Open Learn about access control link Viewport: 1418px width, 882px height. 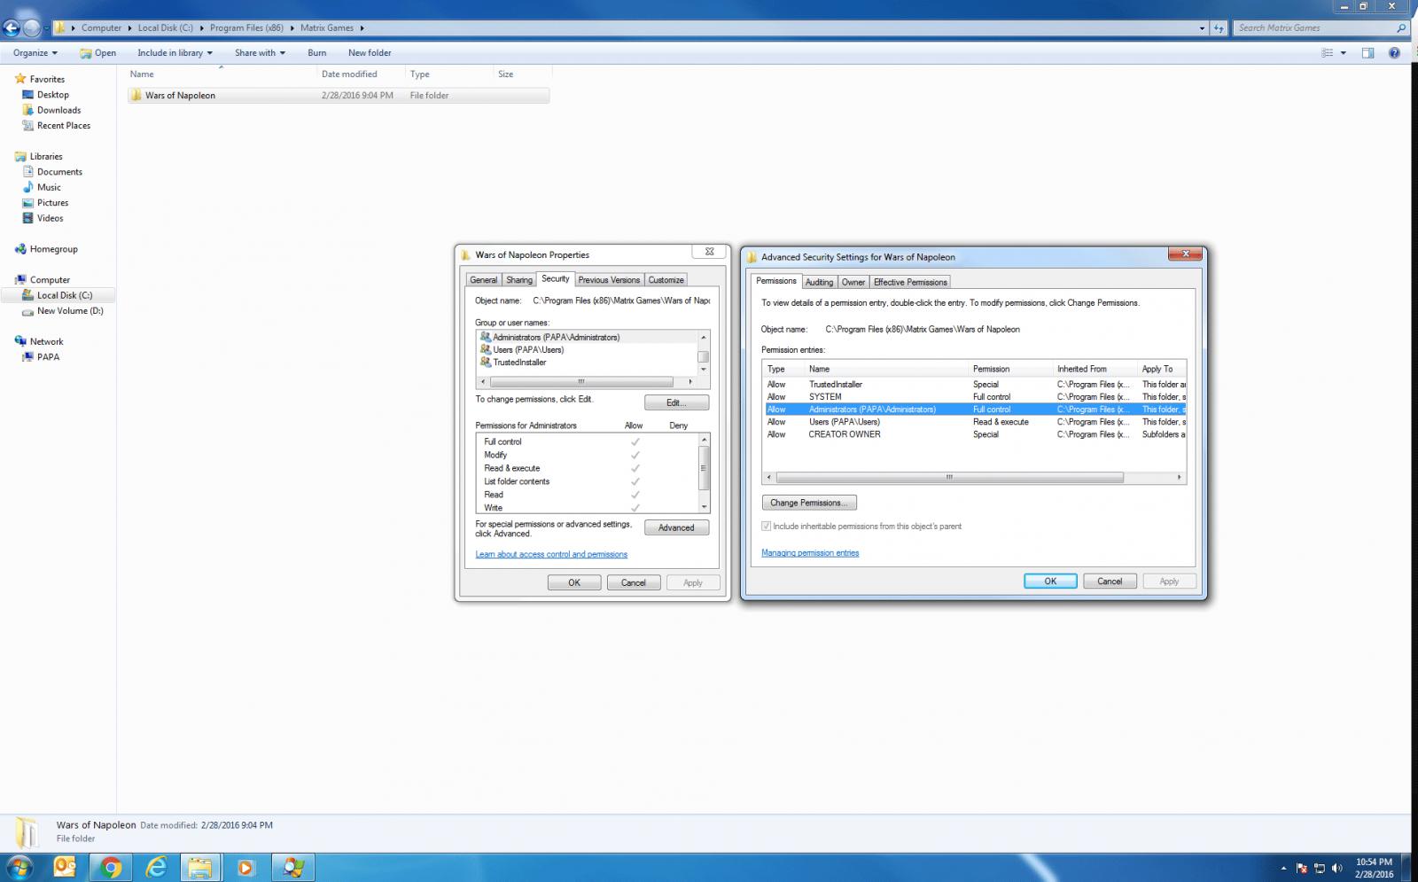[x=551, y=555]
